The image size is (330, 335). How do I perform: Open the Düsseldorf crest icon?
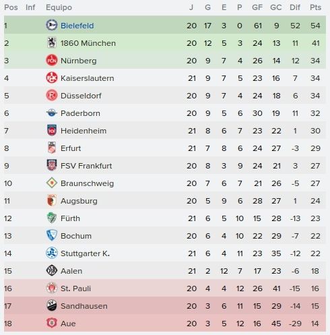tap(52, 95)
